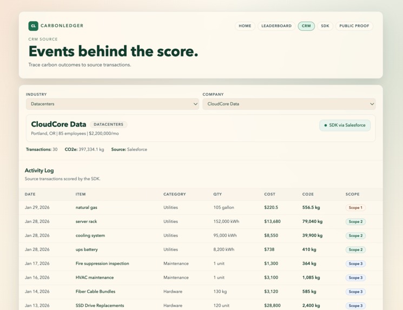Click the 120 unit quantity cell

tap(221, 306)
